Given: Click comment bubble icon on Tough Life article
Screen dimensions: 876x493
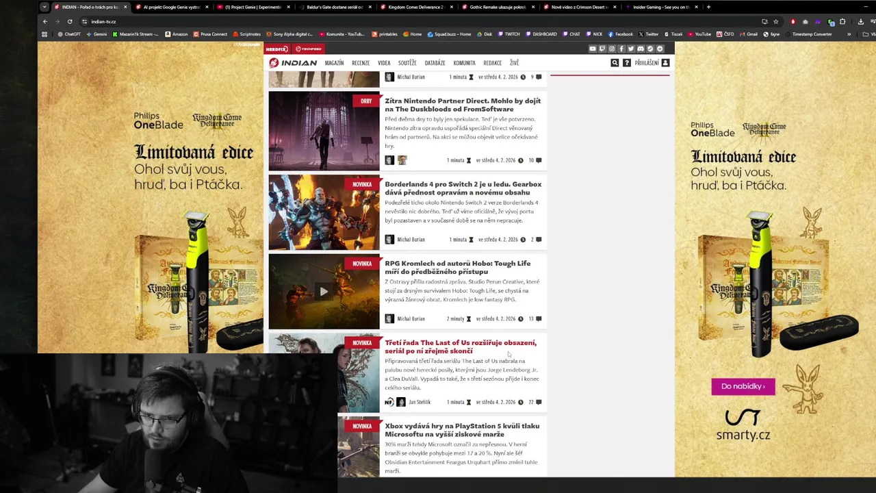Looking at the screenshot, I should [x=539, y=318].
